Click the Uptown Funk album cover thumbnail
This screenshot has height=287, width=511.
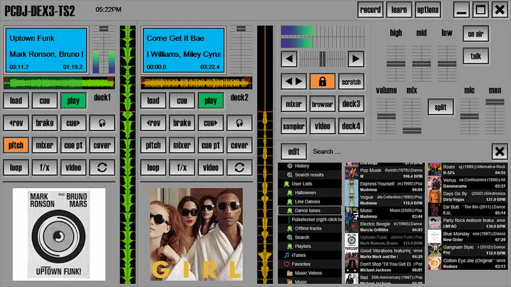tap(59, 234)
